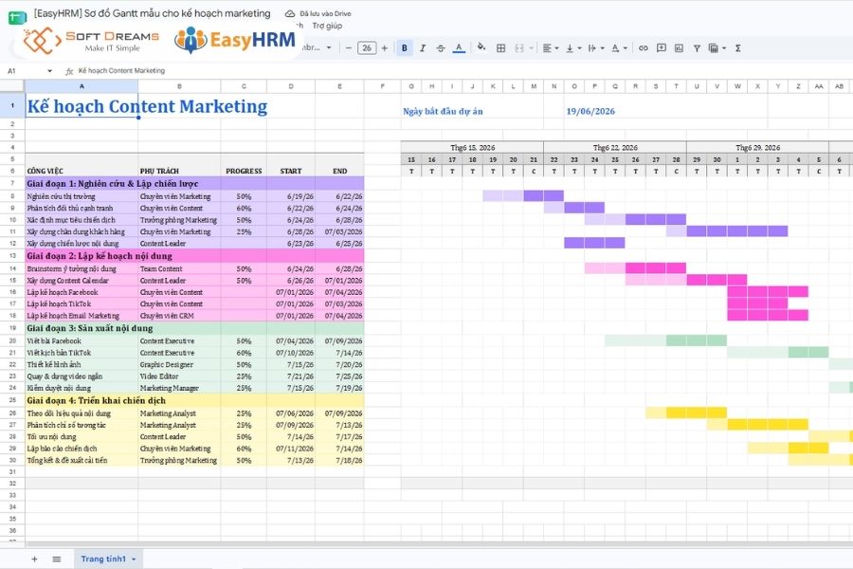Click document title text
853x569 pixels.
[152, 13]
